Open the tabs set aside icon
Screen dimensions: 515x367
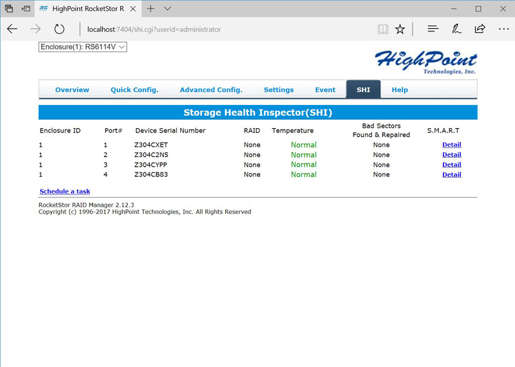(9, 8)
